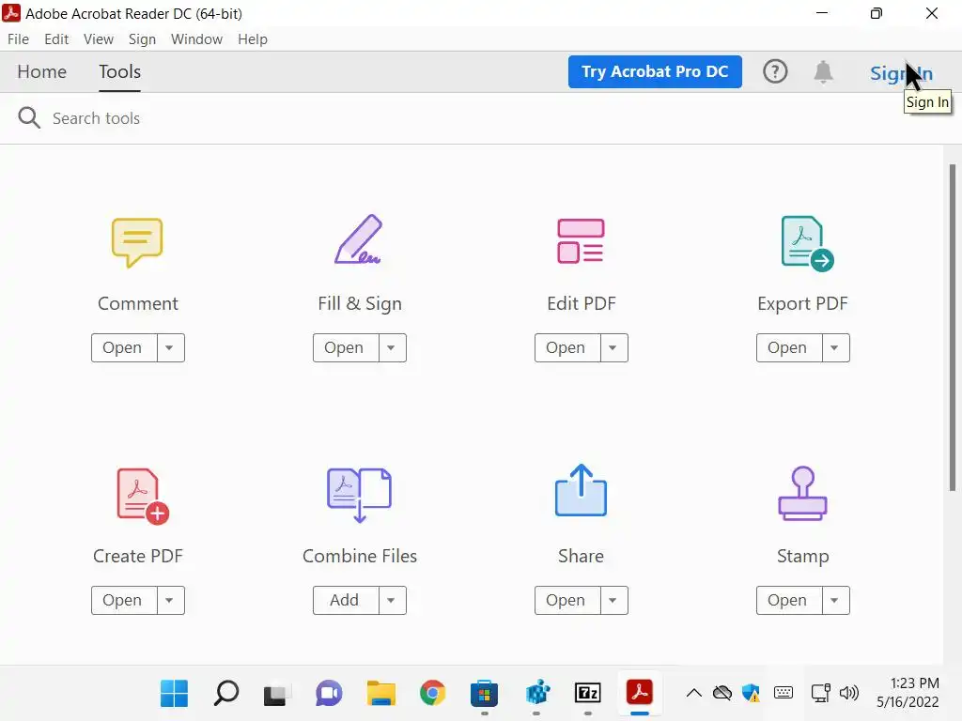Switch to the Home tab
Image resolution: width=962 pixels, height=721 pixels.
pyautogui.click(x=41, y=71)
